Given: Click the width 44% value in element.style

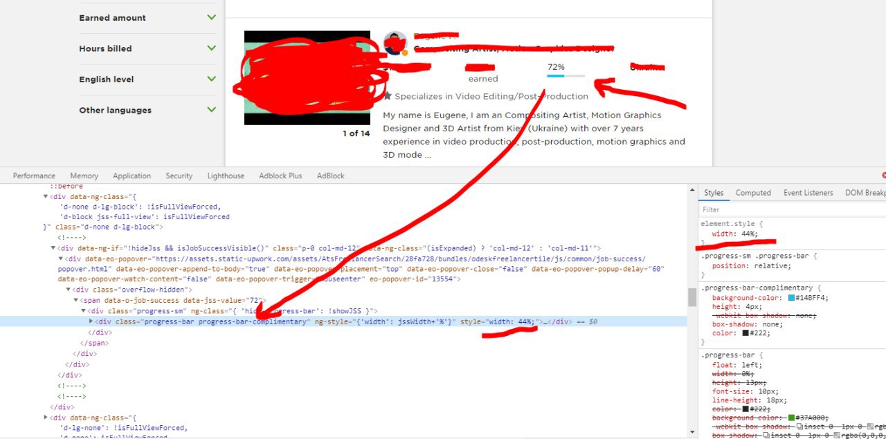Looking at the screenshot, I should [x=749, y=234].
